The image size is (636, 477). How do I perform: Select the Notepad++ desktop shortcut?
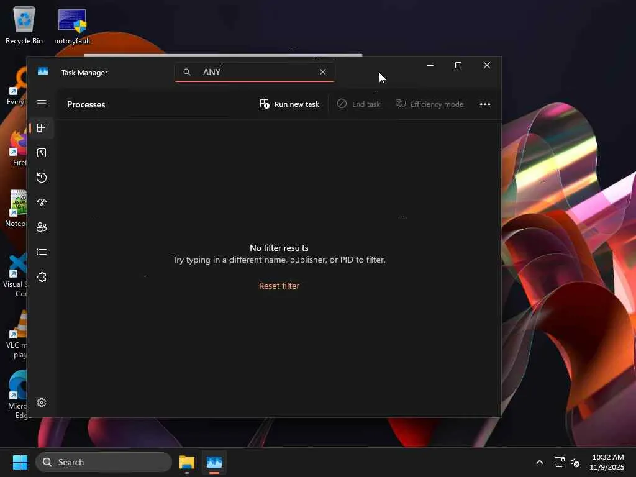click(x=16, y=208)
